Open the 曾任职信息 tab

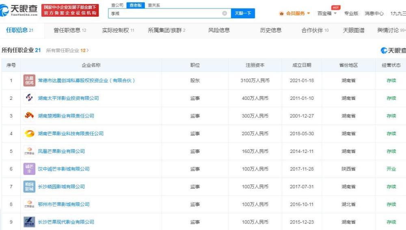[x=70, y=30]
